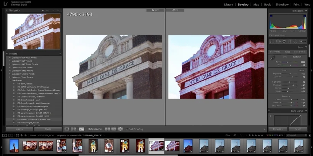
Task: Open the Slideshow module
Action: 282,5
